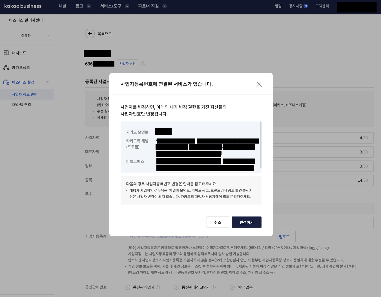
Task: Expand the 서비스/도구 dropdown menu
Action: point(127,6)
